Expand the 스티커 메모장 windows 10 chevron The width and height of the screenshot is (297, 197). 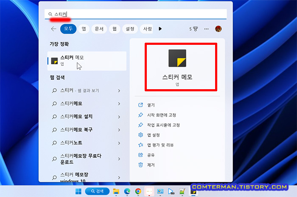tap(119, 178)
